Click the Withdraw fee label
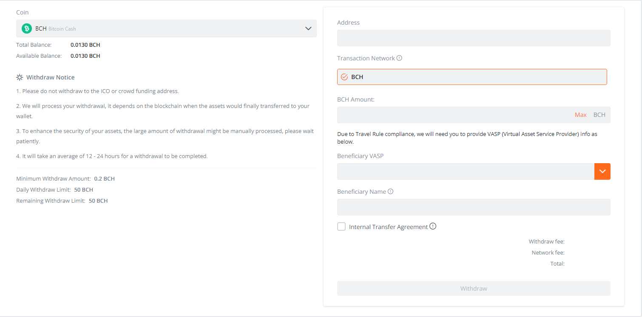 (x=546, y=241)
